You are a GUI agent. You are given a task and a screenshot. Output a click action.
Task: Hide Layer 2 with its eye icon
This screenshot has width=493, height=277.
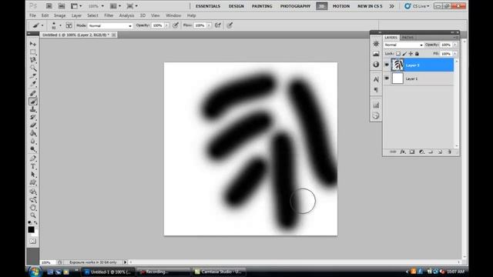[x=387, y=65]
